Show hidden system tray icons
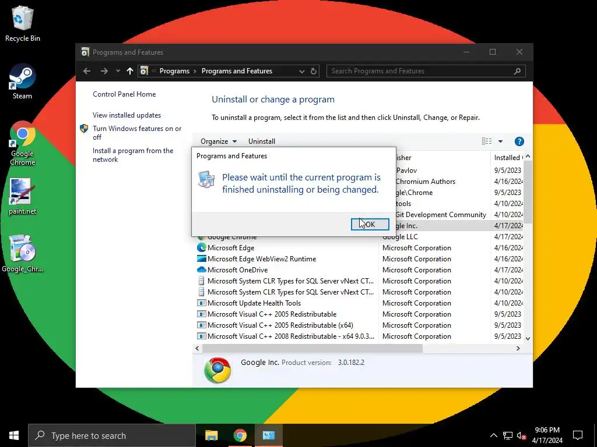597x447 pixels. click(x=493, y=435)
